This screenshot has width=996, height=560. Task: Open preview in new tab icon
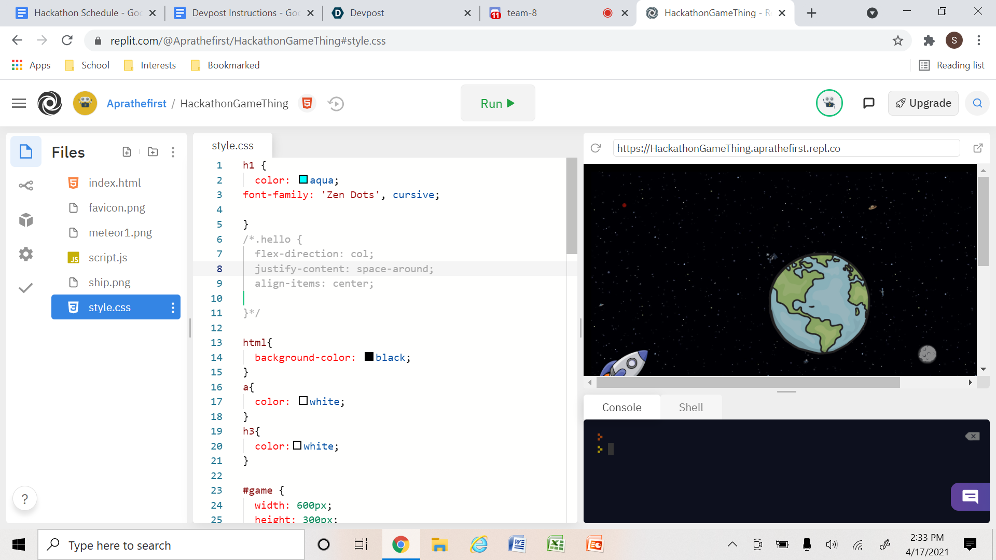[x=978, y=148]
